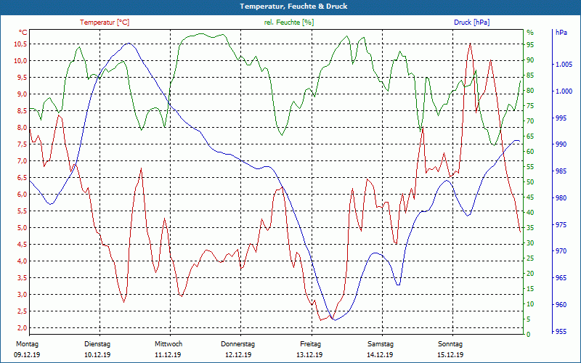The image size is (581, 363).
Task: Click '50' on the green humidity axis
Action: click(530, 182)
